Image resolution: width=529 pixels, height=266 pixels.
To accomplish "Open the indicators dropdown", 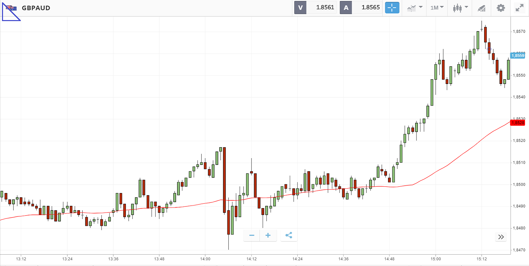I will click(414, 8).
